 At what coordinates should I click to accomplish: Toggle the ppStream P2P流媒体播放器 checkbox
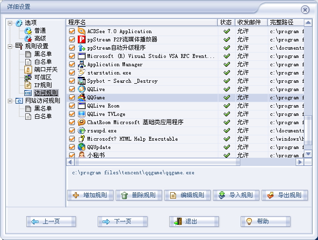(x=72, y=39)
